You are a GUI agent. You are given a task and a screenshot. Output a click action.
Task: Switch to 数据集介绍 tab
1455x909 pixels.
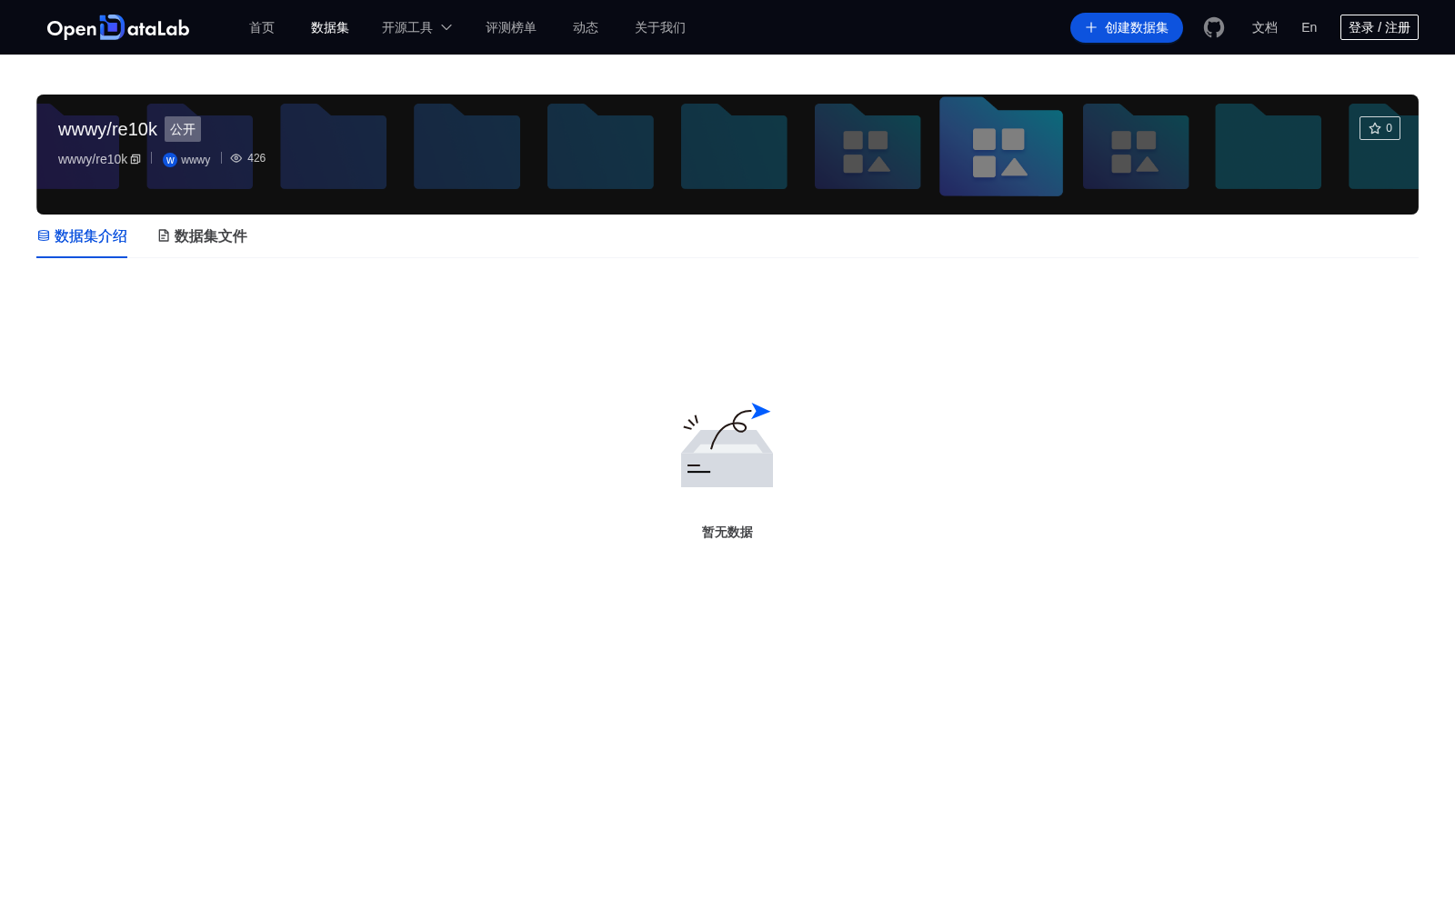coord(82,236)
